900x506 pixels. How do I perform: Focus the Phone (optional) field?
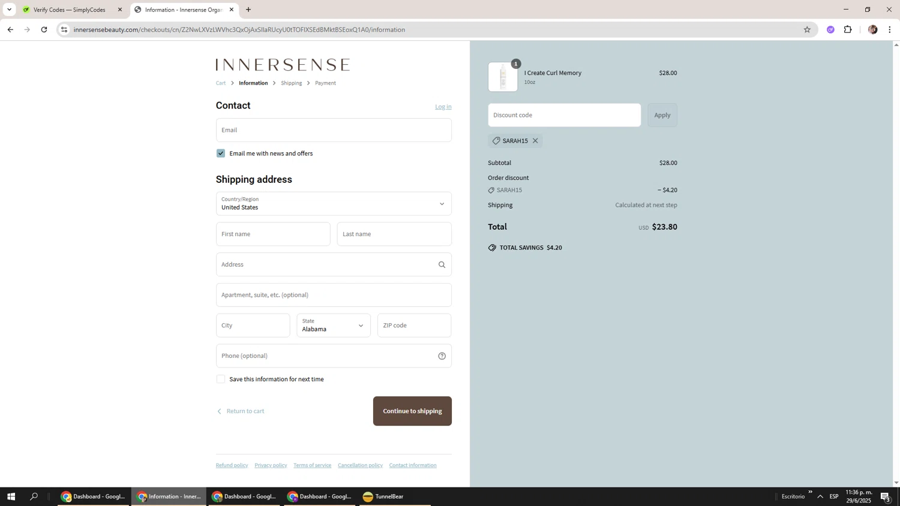pos(334,356)
